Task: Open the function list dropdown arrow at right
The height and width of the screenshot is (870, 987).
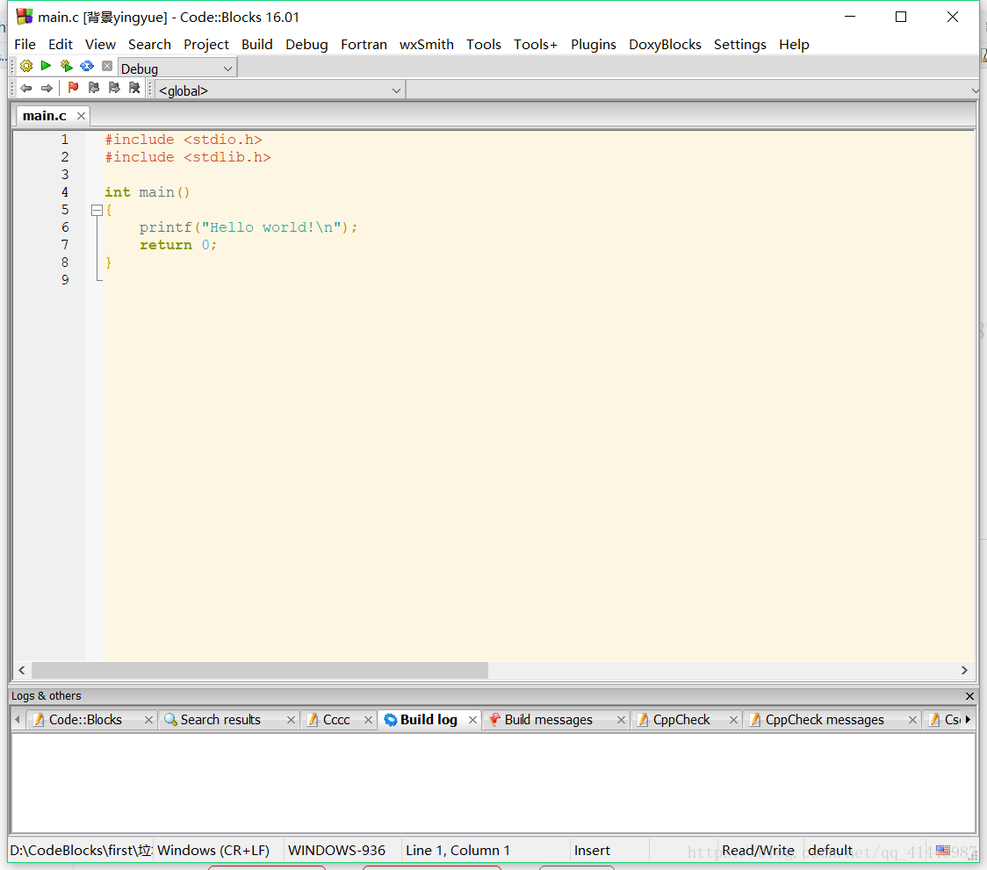Action: pos(975,90)
